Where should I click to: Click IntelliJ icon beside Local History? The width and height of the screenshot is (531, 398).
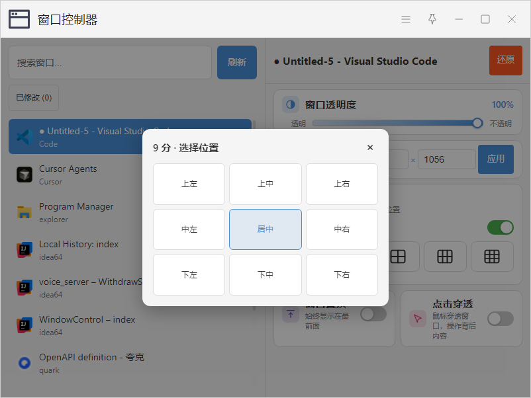[x=24, y=250]
